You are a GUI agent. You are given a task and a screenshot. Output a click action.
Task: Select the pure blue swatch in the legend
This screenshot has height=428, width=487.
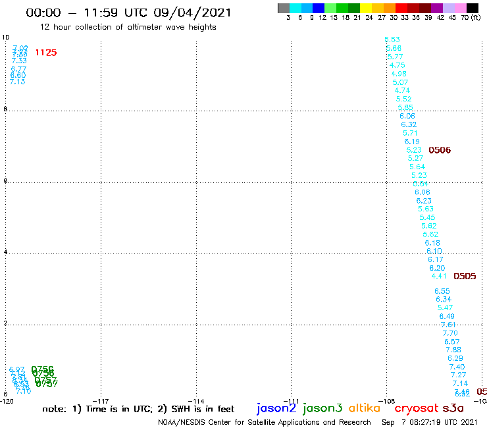[x=319, y=8]
